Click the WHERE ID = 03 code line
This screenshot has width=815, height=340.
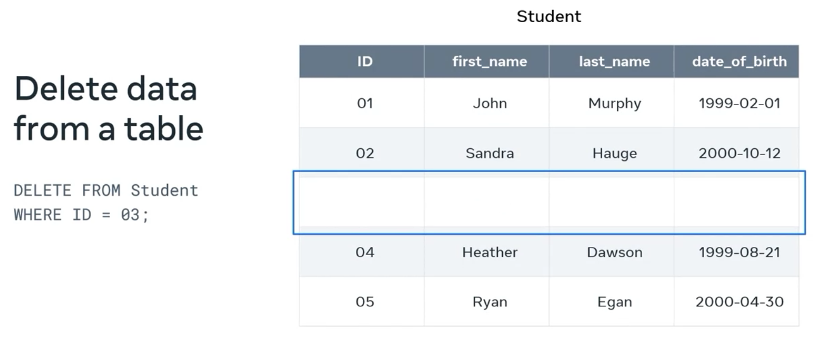81,215
